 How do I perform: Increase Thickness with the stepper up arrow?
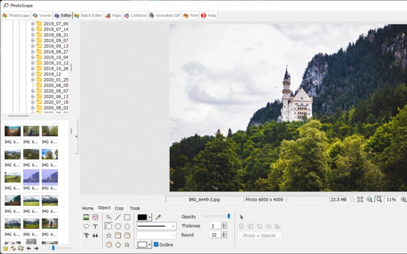point(224,224)
